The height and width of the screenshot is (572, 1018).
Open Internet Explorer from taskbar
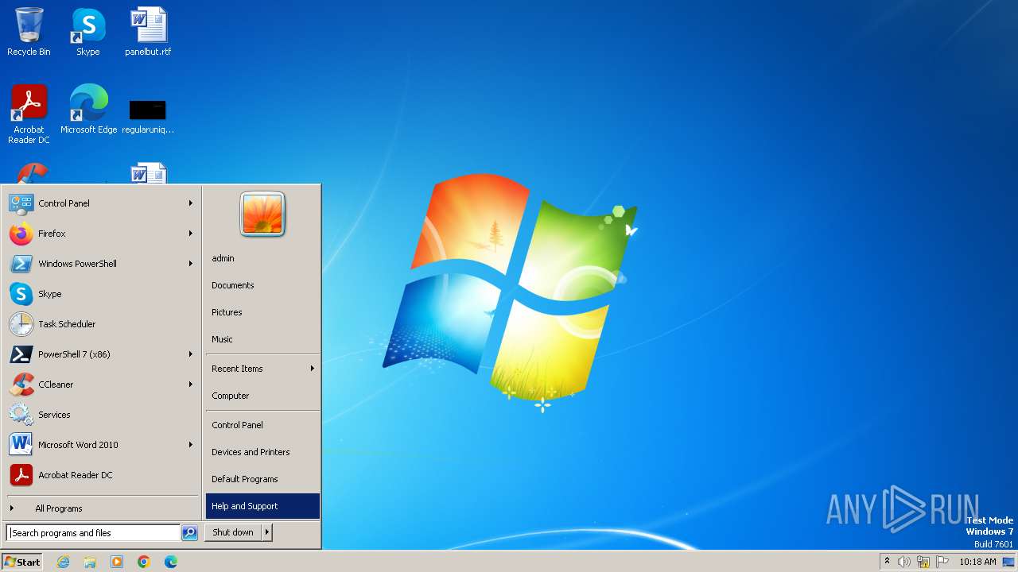point(63,562)
